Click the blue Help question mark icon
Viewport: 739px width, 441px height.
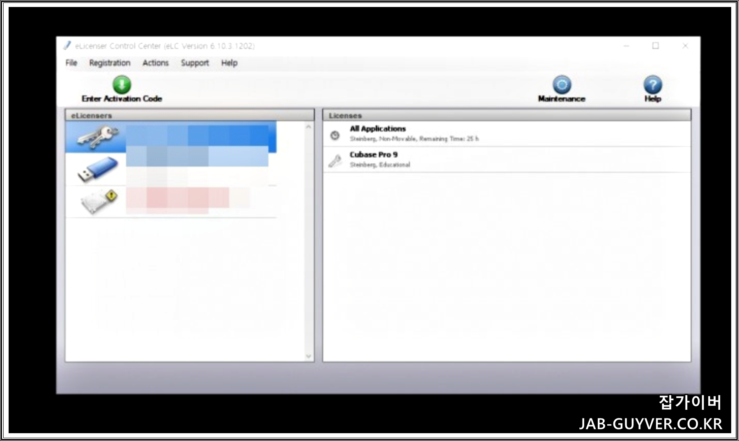(x=652, y=85)
